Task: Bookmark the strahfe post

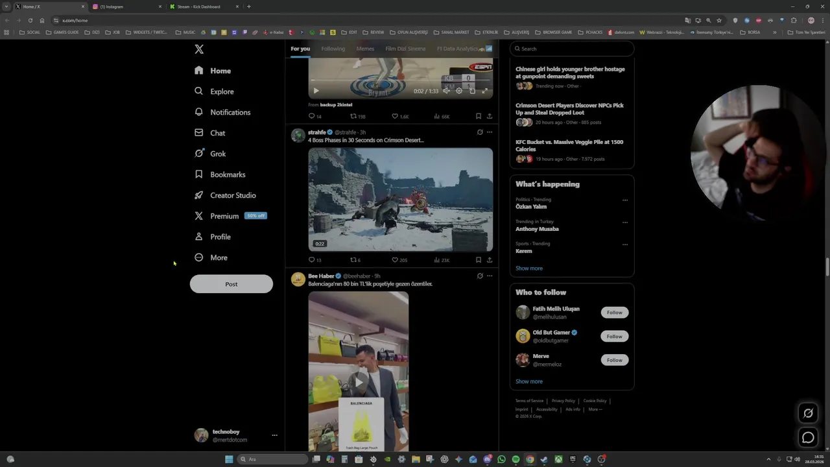Action: point(479,259)
